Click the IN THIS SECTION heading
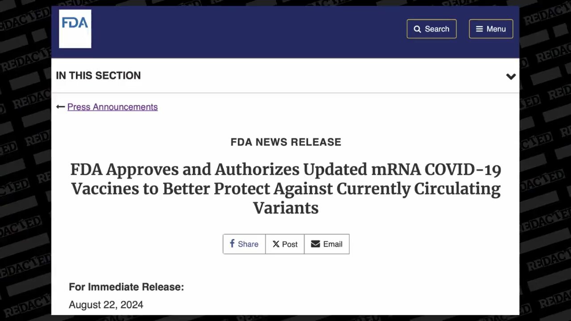571x321 pixels. click(x=98, y=76)
